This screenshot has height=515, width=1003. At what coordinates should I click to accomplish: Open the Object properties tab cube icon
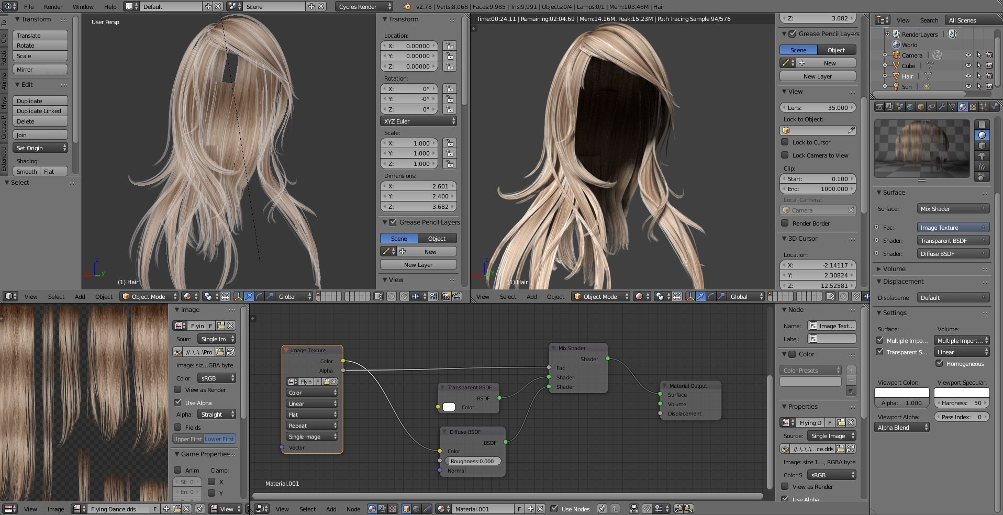[x=921, y=107]
